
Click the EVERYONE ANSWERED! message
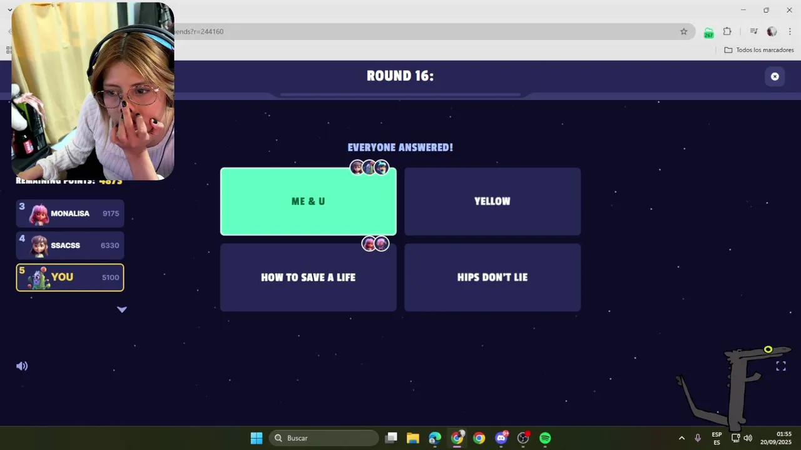400,147
